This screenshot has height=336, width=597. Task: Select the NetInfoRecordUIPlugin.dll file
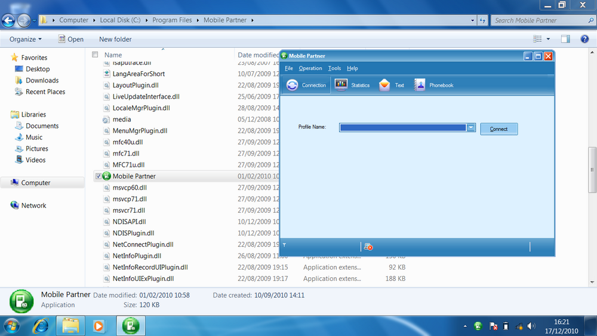click(150, 267)
